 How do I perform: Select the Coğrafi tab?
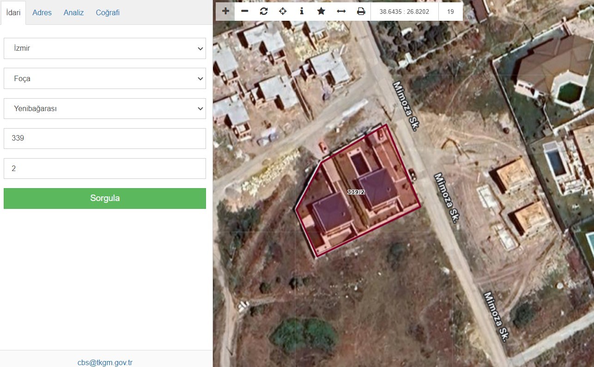(108, 12)
